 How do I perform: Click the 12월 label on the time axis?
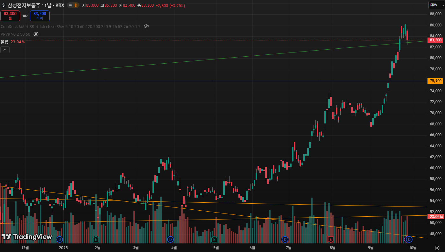pos(25,248)
